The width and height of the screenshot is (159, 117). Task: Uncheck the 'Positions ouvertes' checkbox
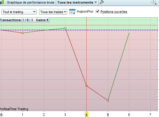click(97, 11)
